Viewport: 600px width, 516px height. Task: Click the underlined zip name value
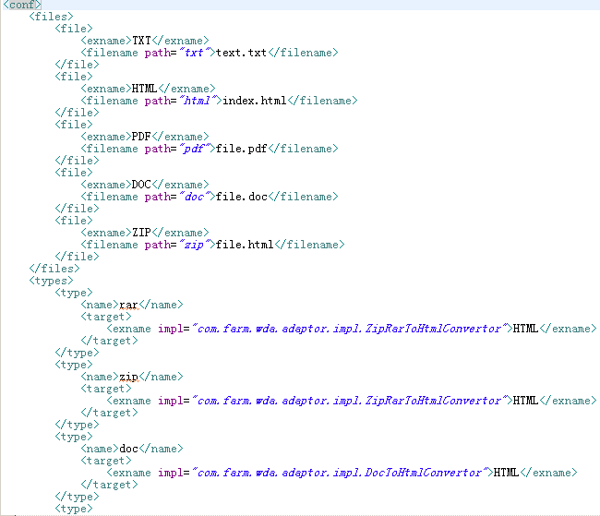click(128, 377)
